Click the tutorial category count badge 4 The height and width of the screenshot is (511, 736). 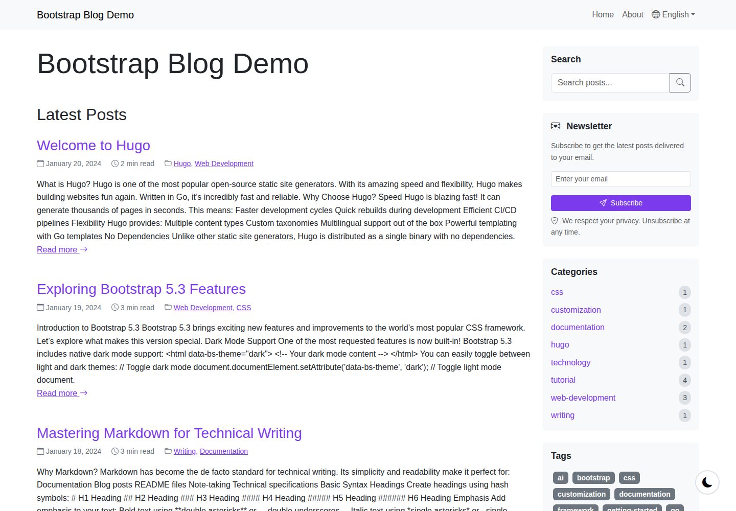click(x=685, y=380)
